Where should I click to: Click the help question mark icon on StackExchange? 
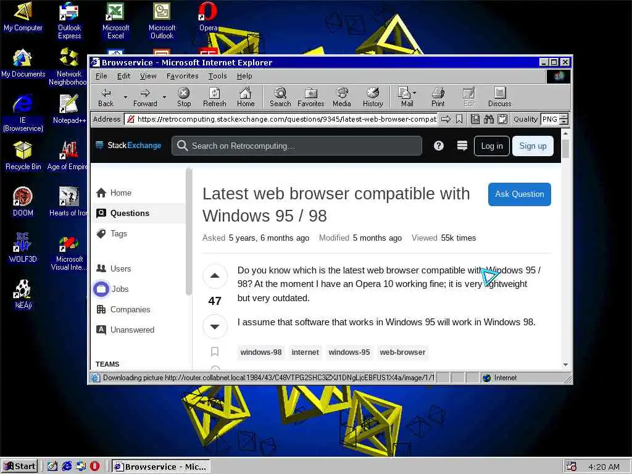[439, 146]
